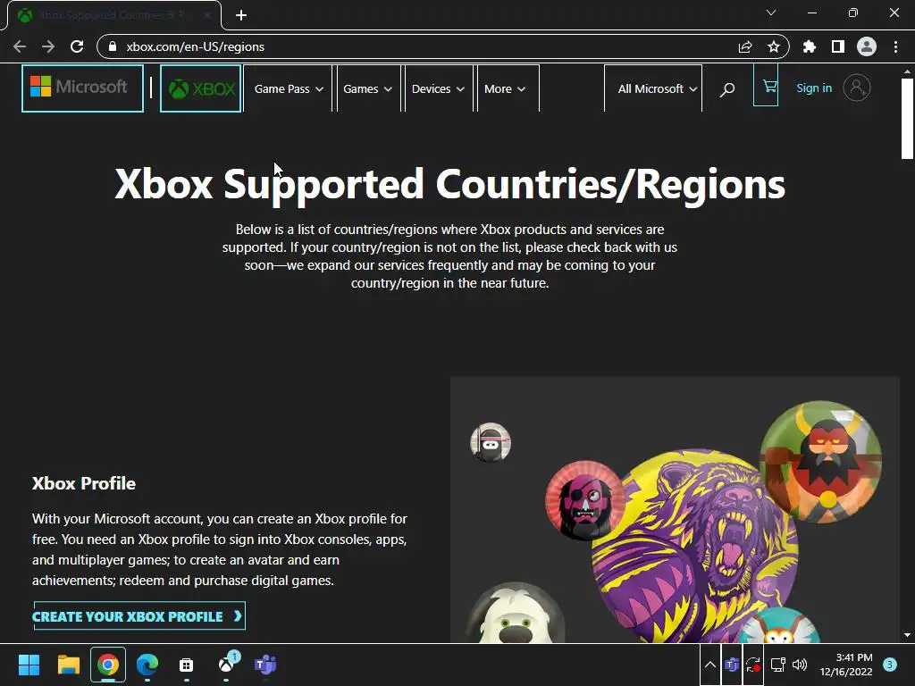Open Chrome profile avatar
The image size is (915, 686).
tap(867, 46)
